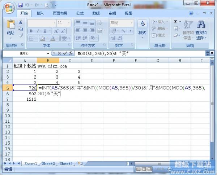This screenshot has height=175, width=217.
Task: Switch to Sheet2 worksheet tab
Action: 48,163
